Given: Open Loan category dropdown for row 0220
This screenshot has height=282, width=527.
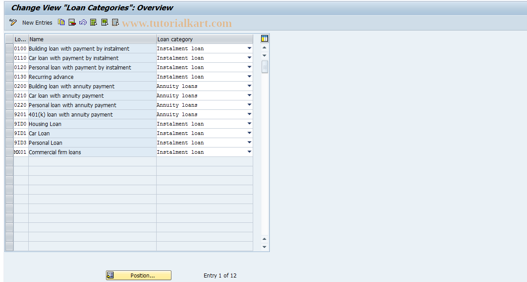Looking at the screenshot, I should click(250, 105).
